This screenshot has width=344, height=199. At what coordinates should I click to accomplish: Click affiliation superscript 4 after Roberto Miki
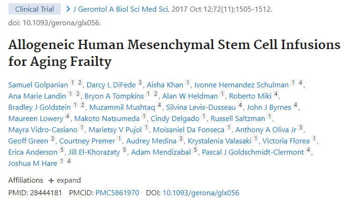click(x=276, y=94)
